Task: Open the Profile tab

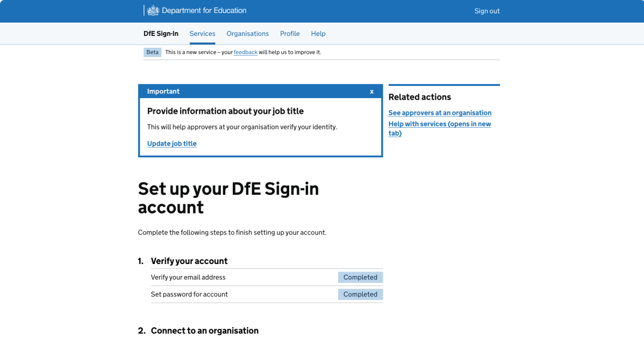Action: coord(290,34)
